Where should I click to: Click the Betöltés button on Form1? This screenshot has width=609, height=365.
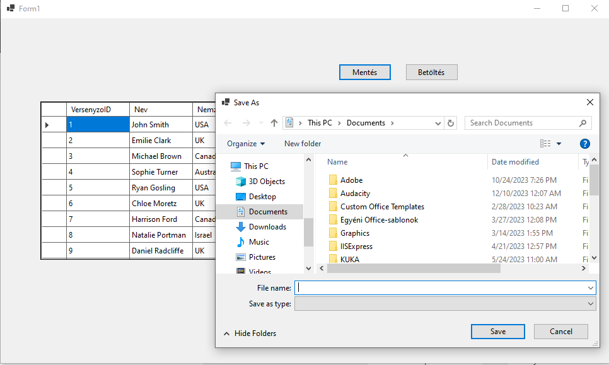pyautogui.click(x=431, y=72)
